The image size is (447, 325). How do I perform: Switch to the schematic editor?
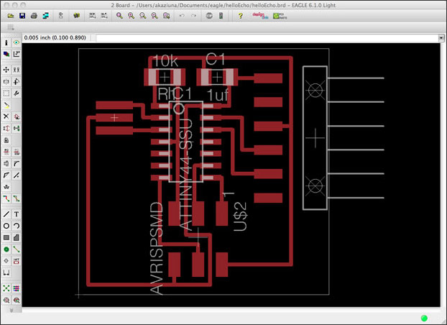(x=60, y=16)
